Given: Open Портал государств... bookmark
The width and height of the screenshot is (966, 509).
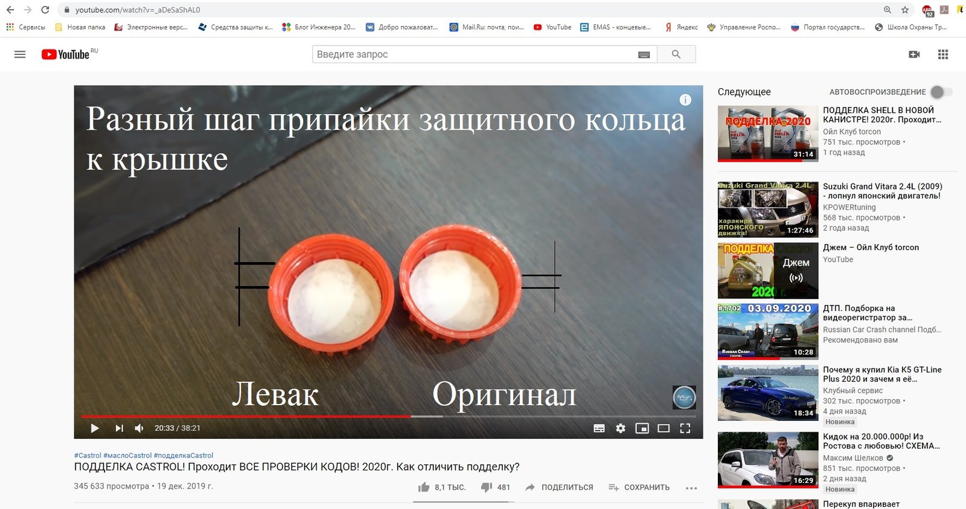Looking at the screenshot, I should pos(828,27).
